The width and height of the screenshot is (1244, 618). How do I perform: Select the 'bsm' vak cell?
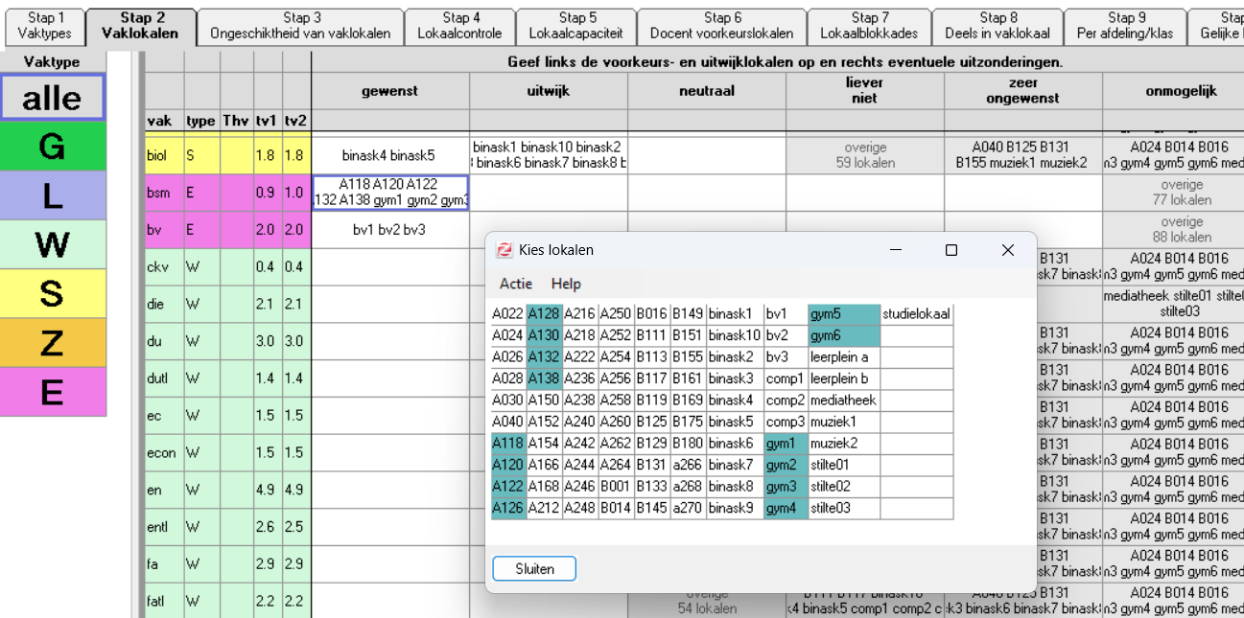pos(164,193)
